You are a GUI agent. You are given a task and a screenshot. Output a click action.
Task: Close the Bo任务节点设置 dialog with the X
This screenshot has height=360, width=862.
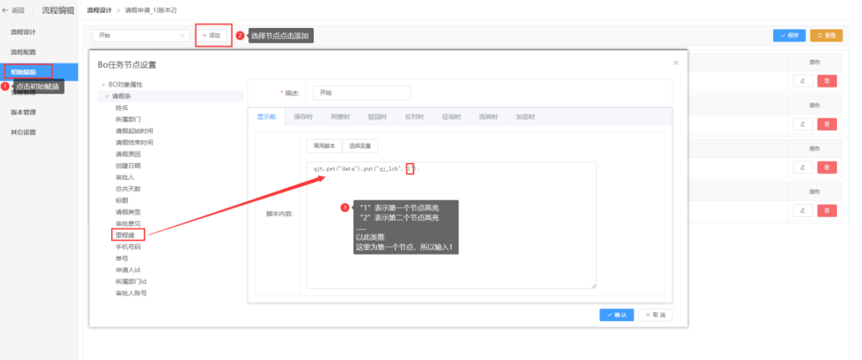(675, 63)
